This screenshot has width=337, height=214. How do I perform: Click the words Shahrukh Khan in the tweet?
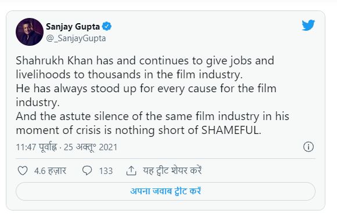(x=54, y=60)
